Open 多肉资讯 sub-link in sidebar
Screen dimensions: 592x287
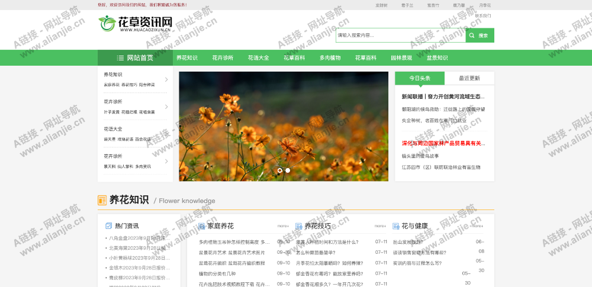click(x=143, y=166)
